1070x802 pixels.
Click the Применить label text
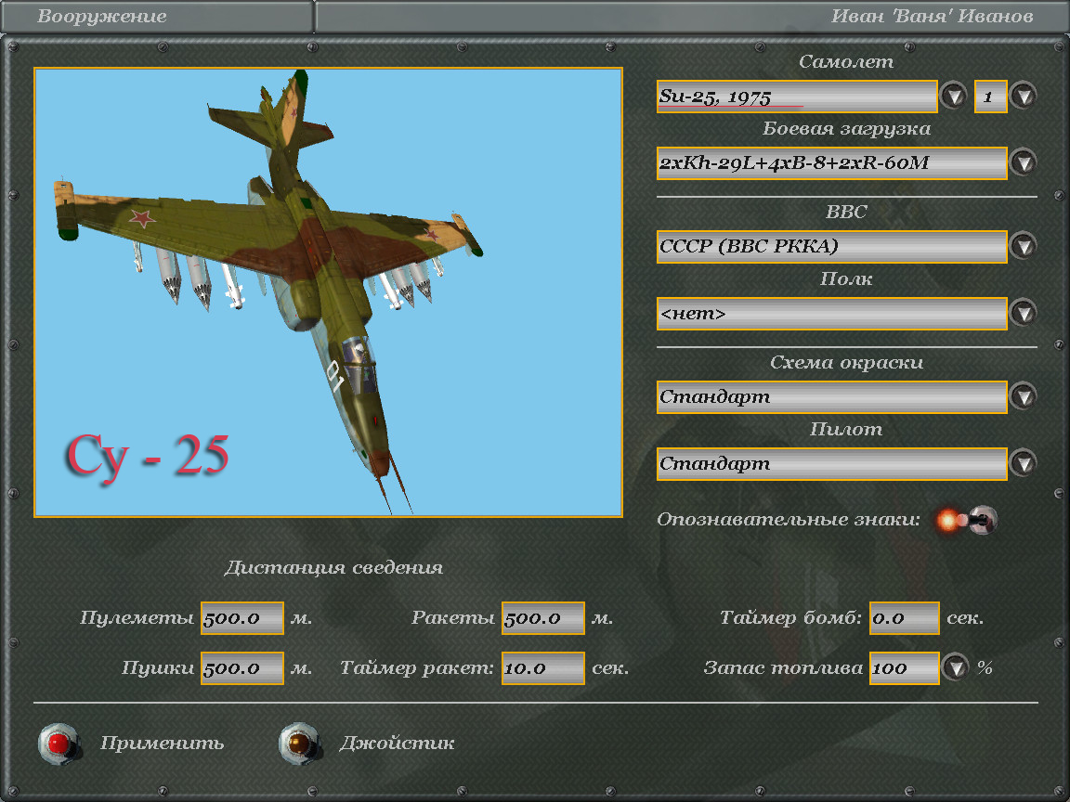tap(163, 744)
